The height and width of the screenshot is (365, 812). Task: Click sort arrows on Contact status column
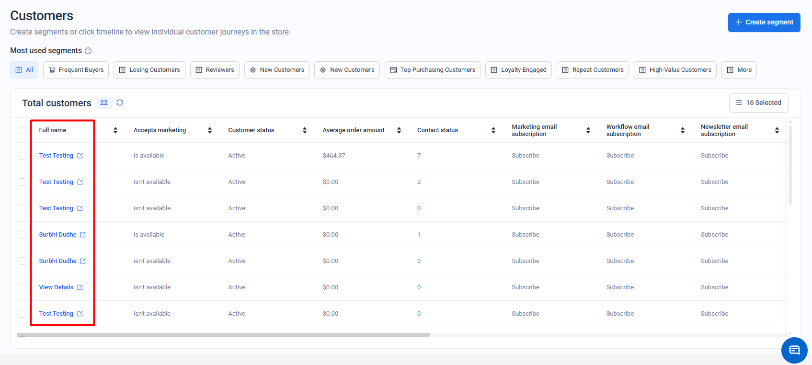pyautogui.click(x=493, y=130)
